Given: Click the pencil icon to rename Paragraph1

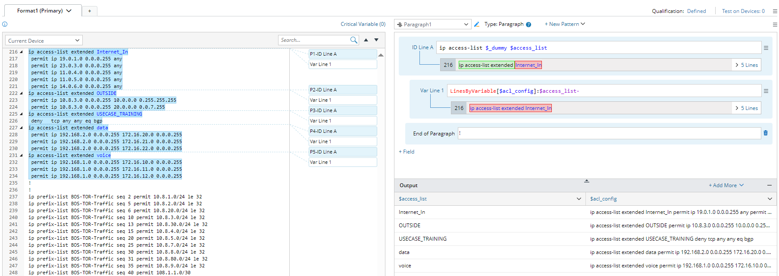Looking at the screenshot, I should pyautogui.click(x=477, y=25).
